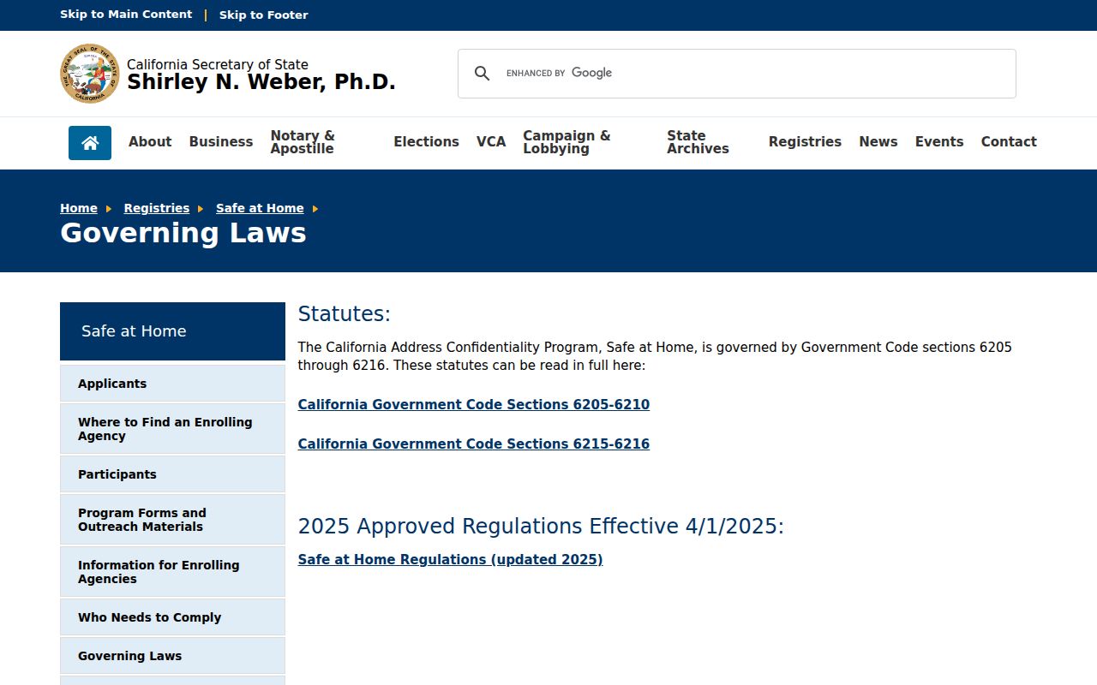
Task: Open Government Code Sections 6215-6216 link
Action: 474,444
